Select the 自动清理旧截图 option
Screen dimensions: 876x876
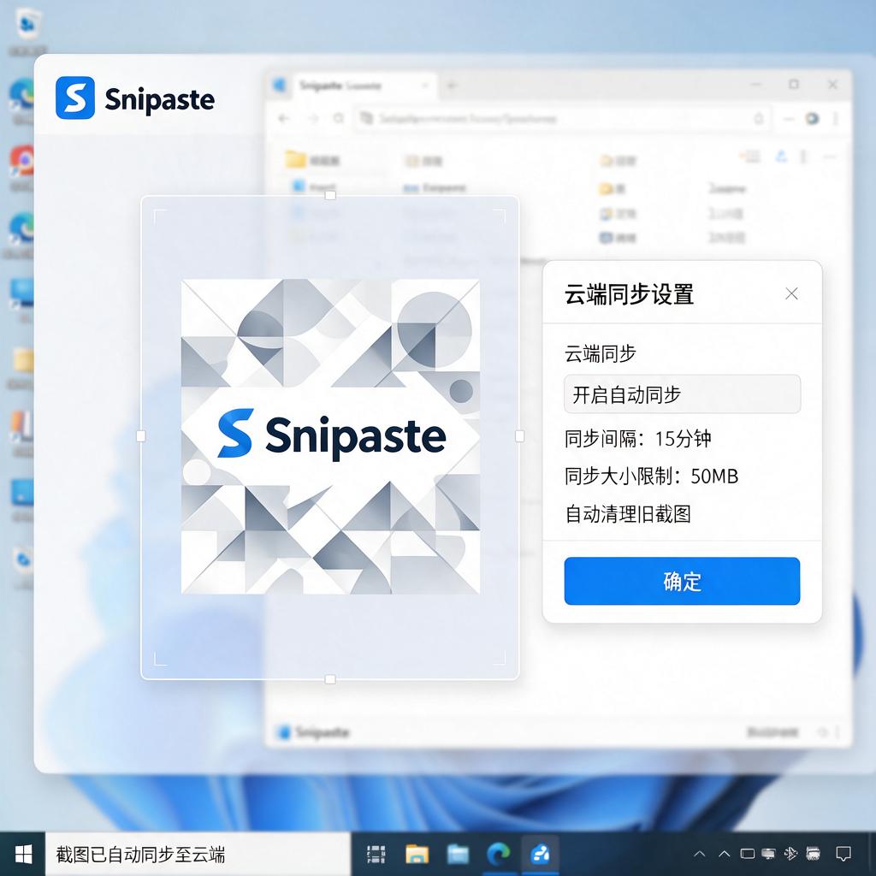pyautogui.click(x=628, y=514)
